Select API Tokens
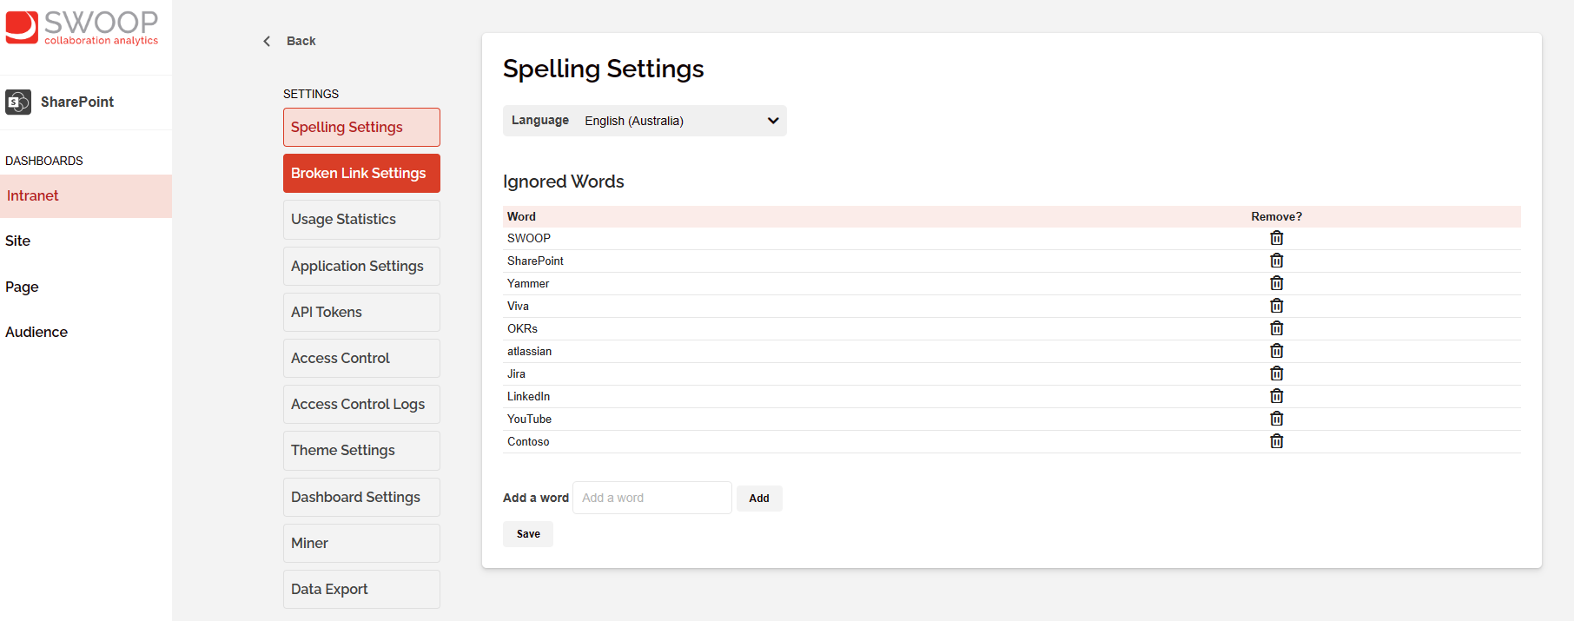 pos(361,312)
